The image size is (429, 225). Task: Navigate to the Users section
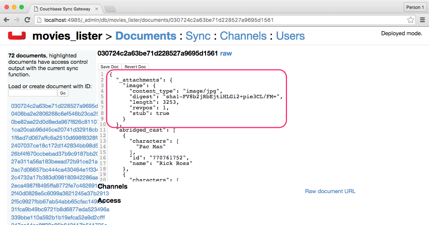click(290, 36)
